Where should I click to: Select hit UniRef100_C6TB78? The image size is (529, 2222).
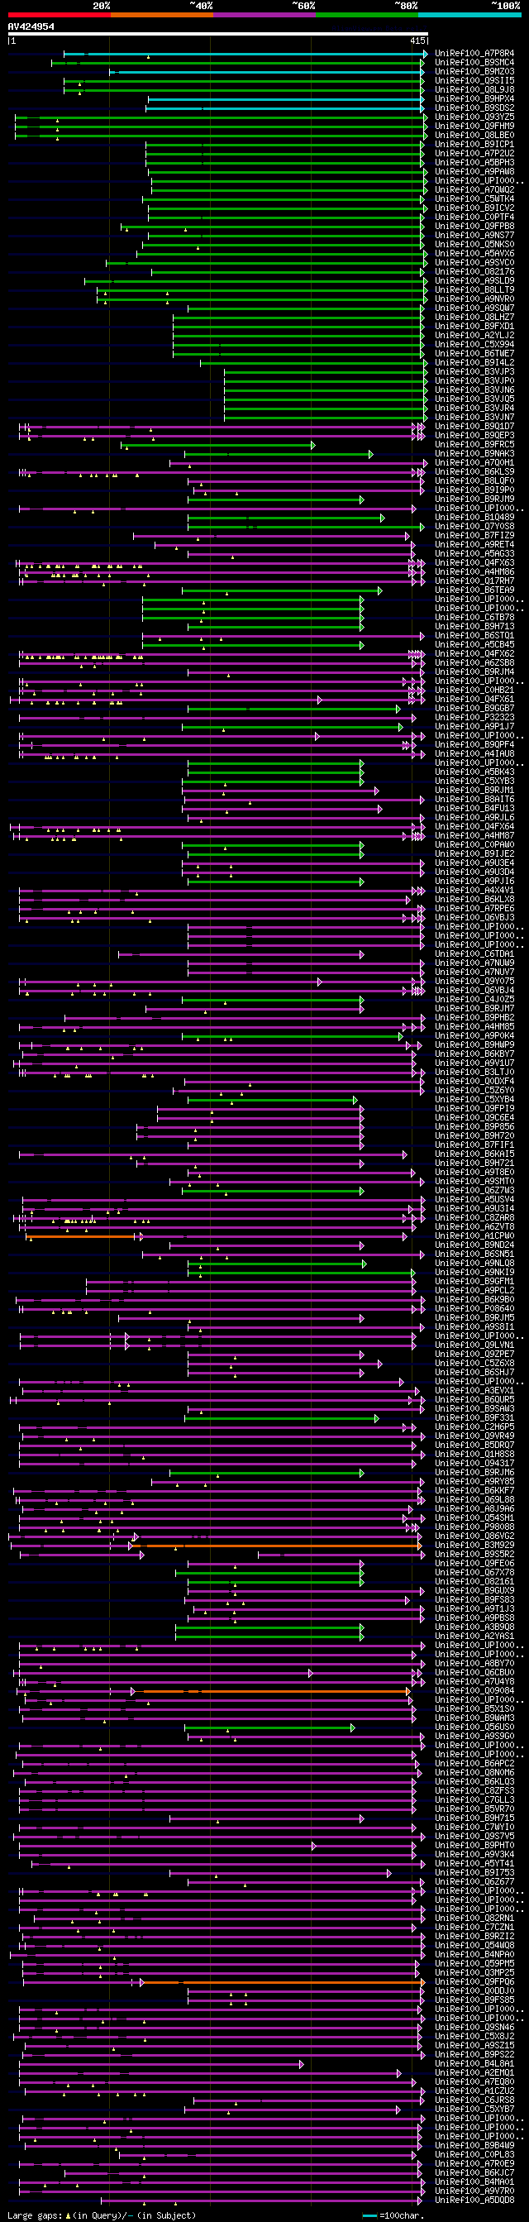tap(474, 617)
